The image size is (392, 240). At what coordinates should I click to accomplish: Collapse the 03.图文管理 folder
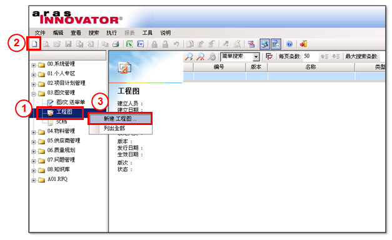pyautogui.click(x=34, y=94)
